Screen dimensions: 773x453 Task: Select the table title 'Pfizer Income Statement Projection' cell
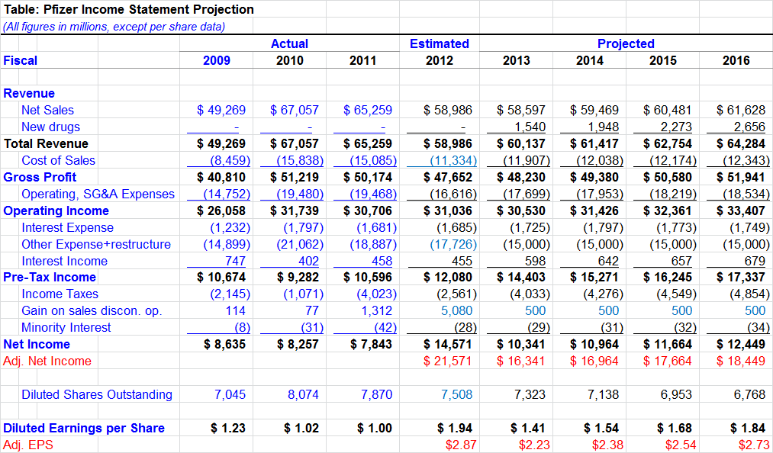tap(129, 9)
